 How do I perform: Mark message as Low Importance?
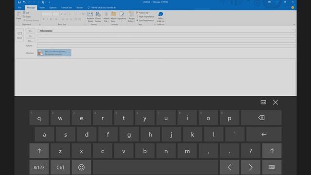(x=145, y=20)
